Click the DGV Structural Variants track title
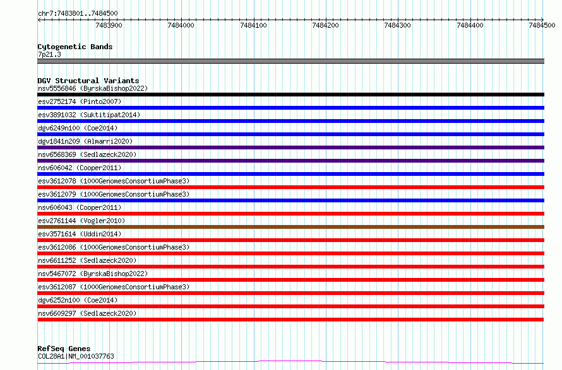The height and width of the screenshot is (370, 562). (x=88, y=81)
